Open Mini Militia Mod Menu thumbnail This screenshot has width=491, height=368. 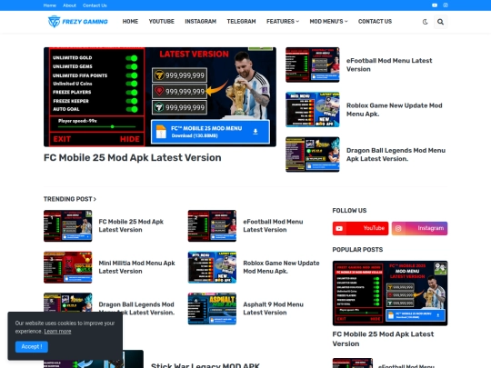(68, 267)
